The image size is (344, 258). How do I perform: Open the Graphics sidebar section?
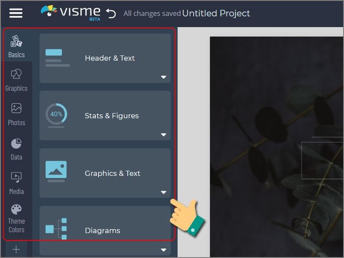[16, 80]
